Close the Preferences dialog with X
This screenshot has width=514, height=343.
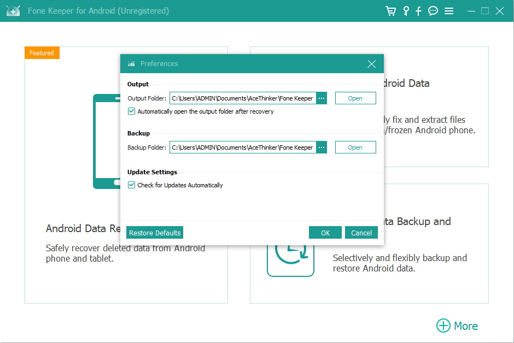pyautogui.click(x=371, y=64)
